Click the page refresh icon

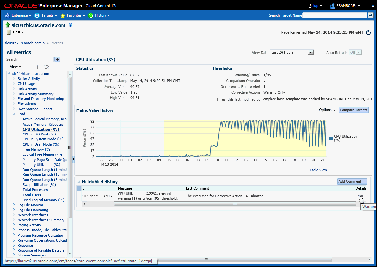[368, 32]
